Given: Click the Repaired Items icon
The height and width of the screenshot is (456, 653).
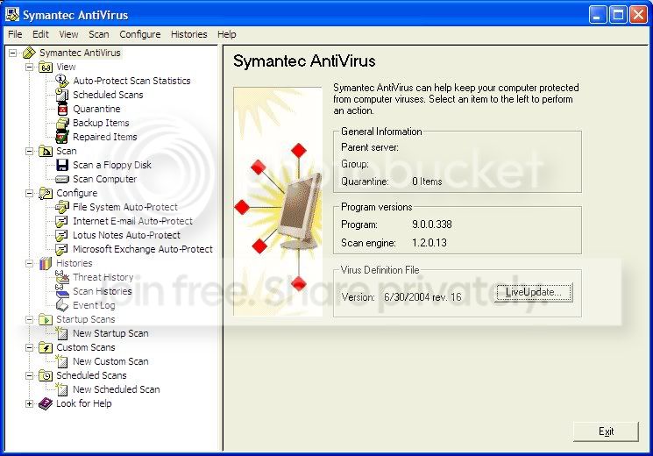Looking at the screenshot, I should 62,137.
